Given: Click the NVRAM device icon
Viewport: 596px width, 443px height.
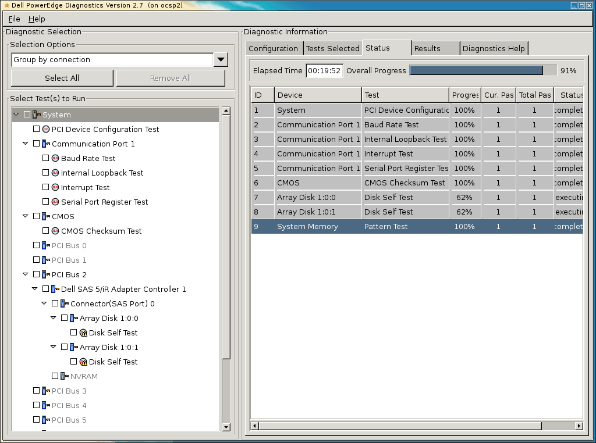Looking at the screenshot, I should (65, 376).
